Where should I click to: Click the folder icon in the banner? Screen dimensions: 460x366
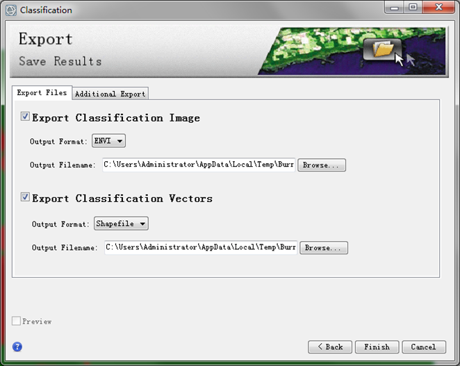click(383, 49)
